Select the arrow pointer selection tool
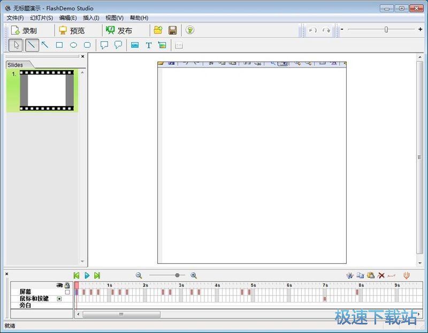 coord(16,46)
